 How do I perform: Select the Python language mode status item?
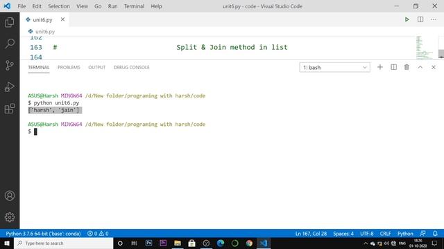click(x=405, y=234)
